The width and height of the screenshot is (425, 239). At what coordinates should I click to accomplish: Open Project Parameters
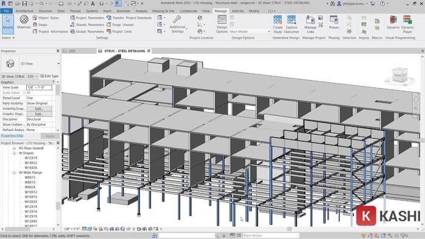click(87, 18)
